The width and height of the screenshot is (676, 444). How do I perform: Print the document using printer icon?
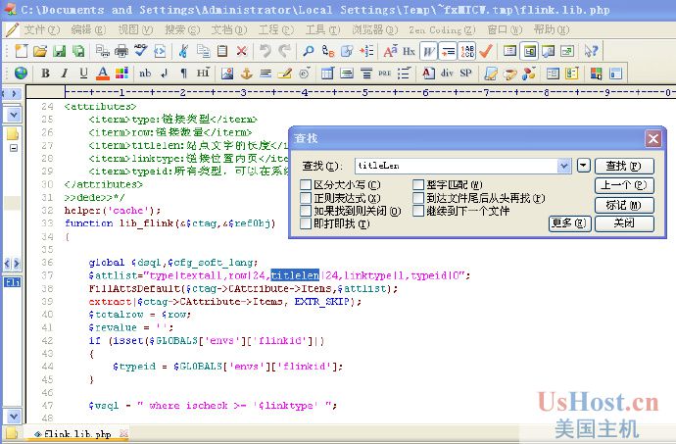[x=121, y=51]
